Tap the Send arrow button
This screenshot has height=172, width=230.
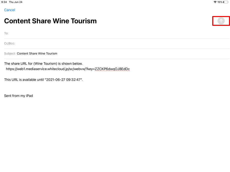point(221,21)
